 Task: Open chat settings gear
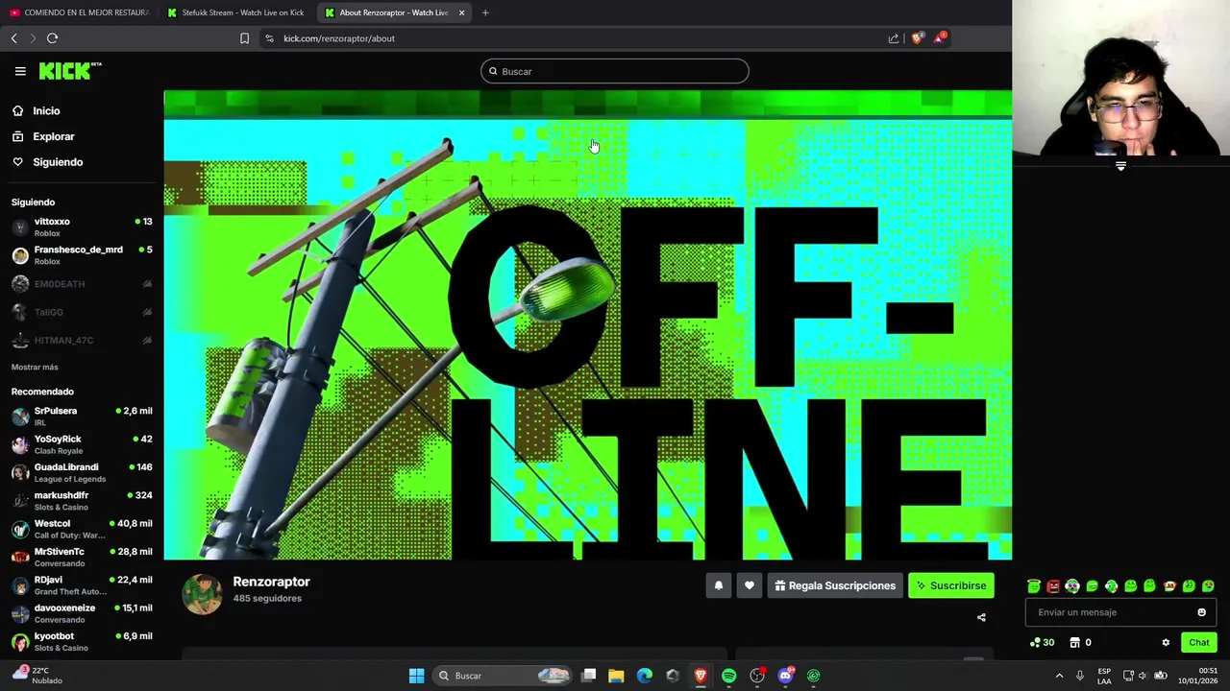pos(1166,642)
